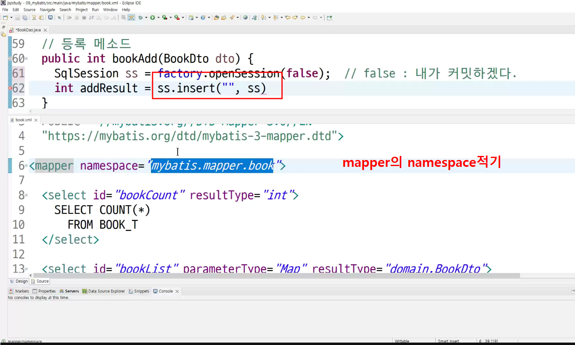The width and height of the screenshot is (575, 345).
Task: Switch to the Servers tab
Action: [x=69, y=291]
